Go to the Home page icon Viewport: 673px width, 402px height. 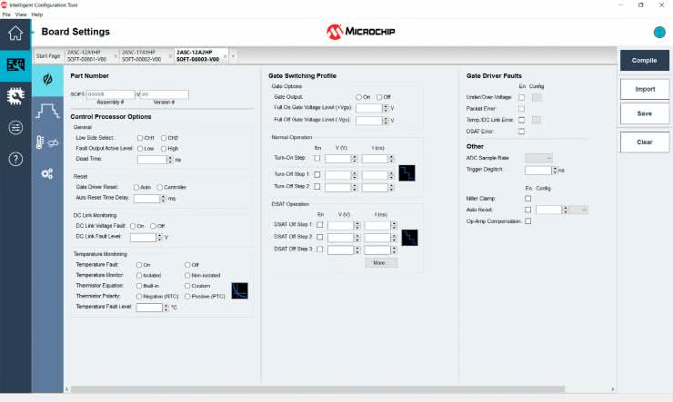pos(15,34)
